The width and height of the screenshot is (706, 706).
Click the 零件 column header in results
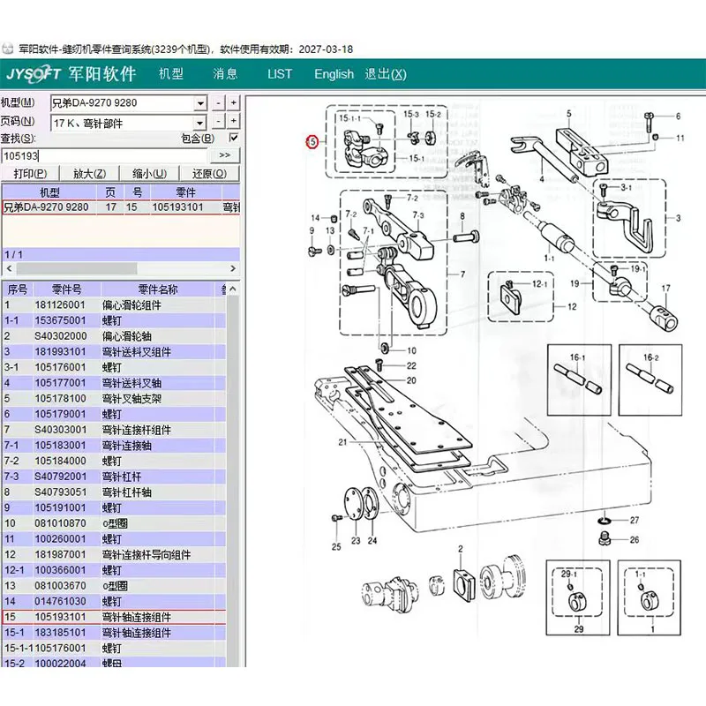(x=185, y=192)
